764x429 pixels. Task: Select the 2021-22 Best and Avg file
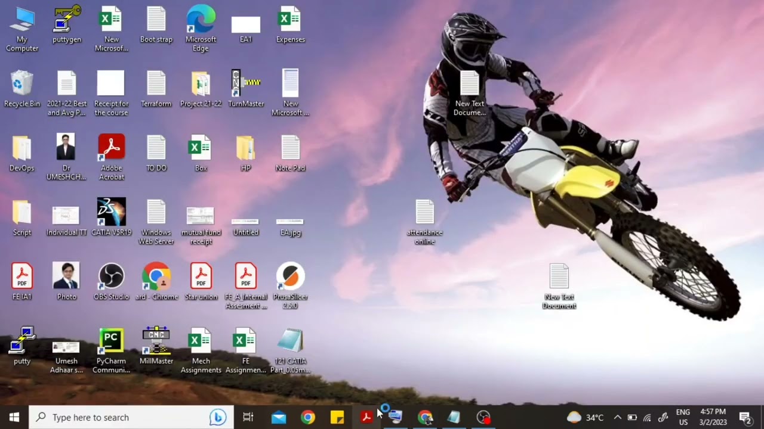[x=67, y=93]
